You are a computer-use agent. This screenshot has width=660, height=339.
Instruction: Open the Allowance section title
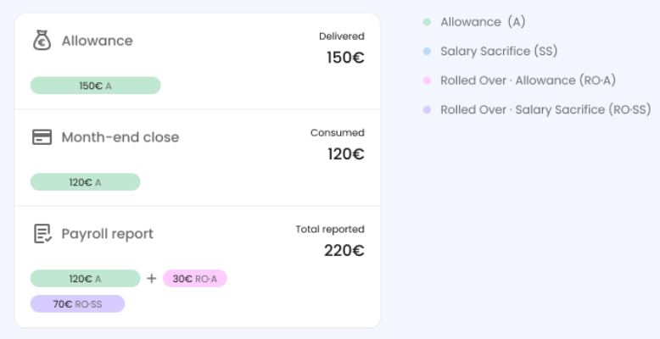click(97, 41)
